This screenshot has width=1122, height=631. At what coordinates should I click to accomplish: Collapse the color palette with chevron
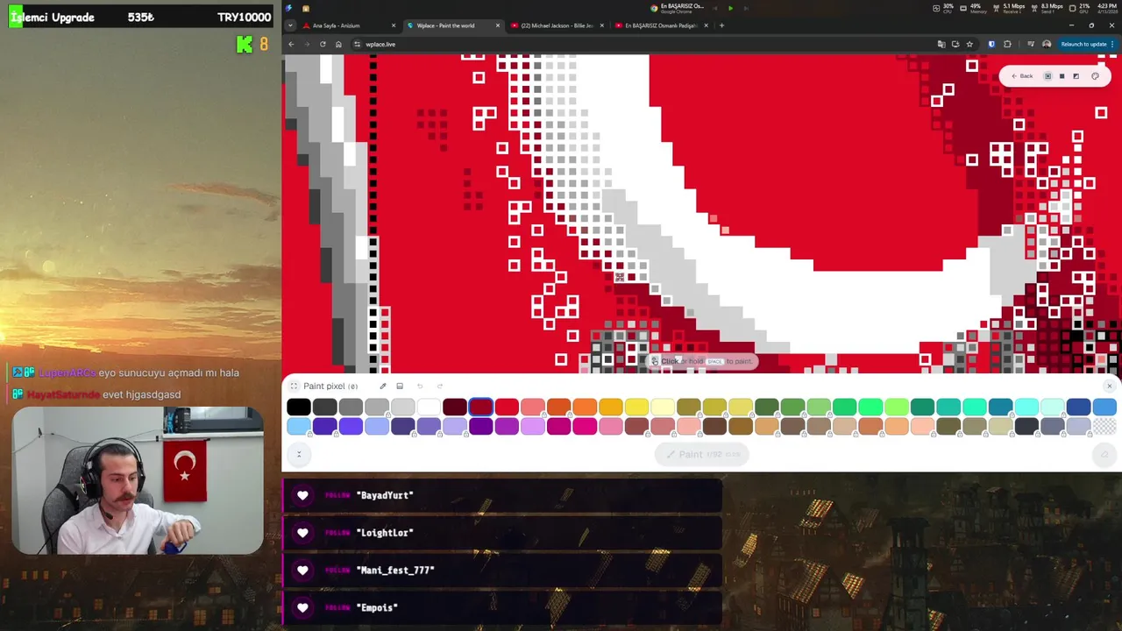coord(299,454)
